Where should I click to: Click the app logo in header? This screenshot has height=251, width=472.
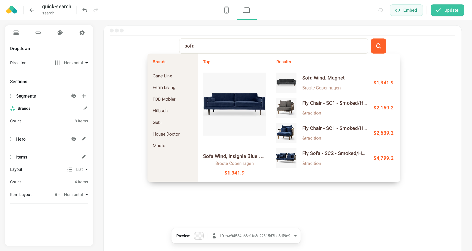pyautogui.click(x=12, y=10)
